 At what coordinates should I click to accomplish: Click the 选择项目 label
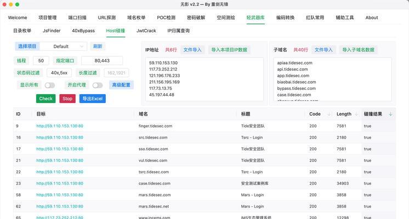coord(27,47)
